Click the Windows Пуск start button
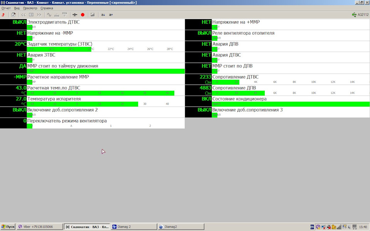 (x=8, y=227)
